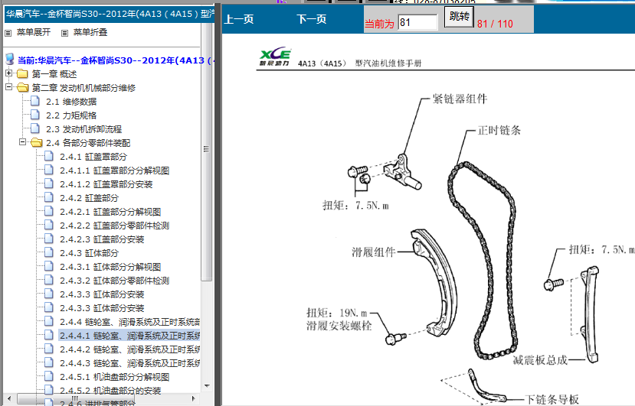Click the 跳转 jump button
The width and height of the screenshot is (635, 406).
(x=459, y=17)
